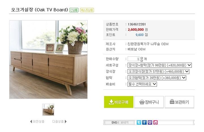Open the 협탁 side table dropdown

pos(157,78)
